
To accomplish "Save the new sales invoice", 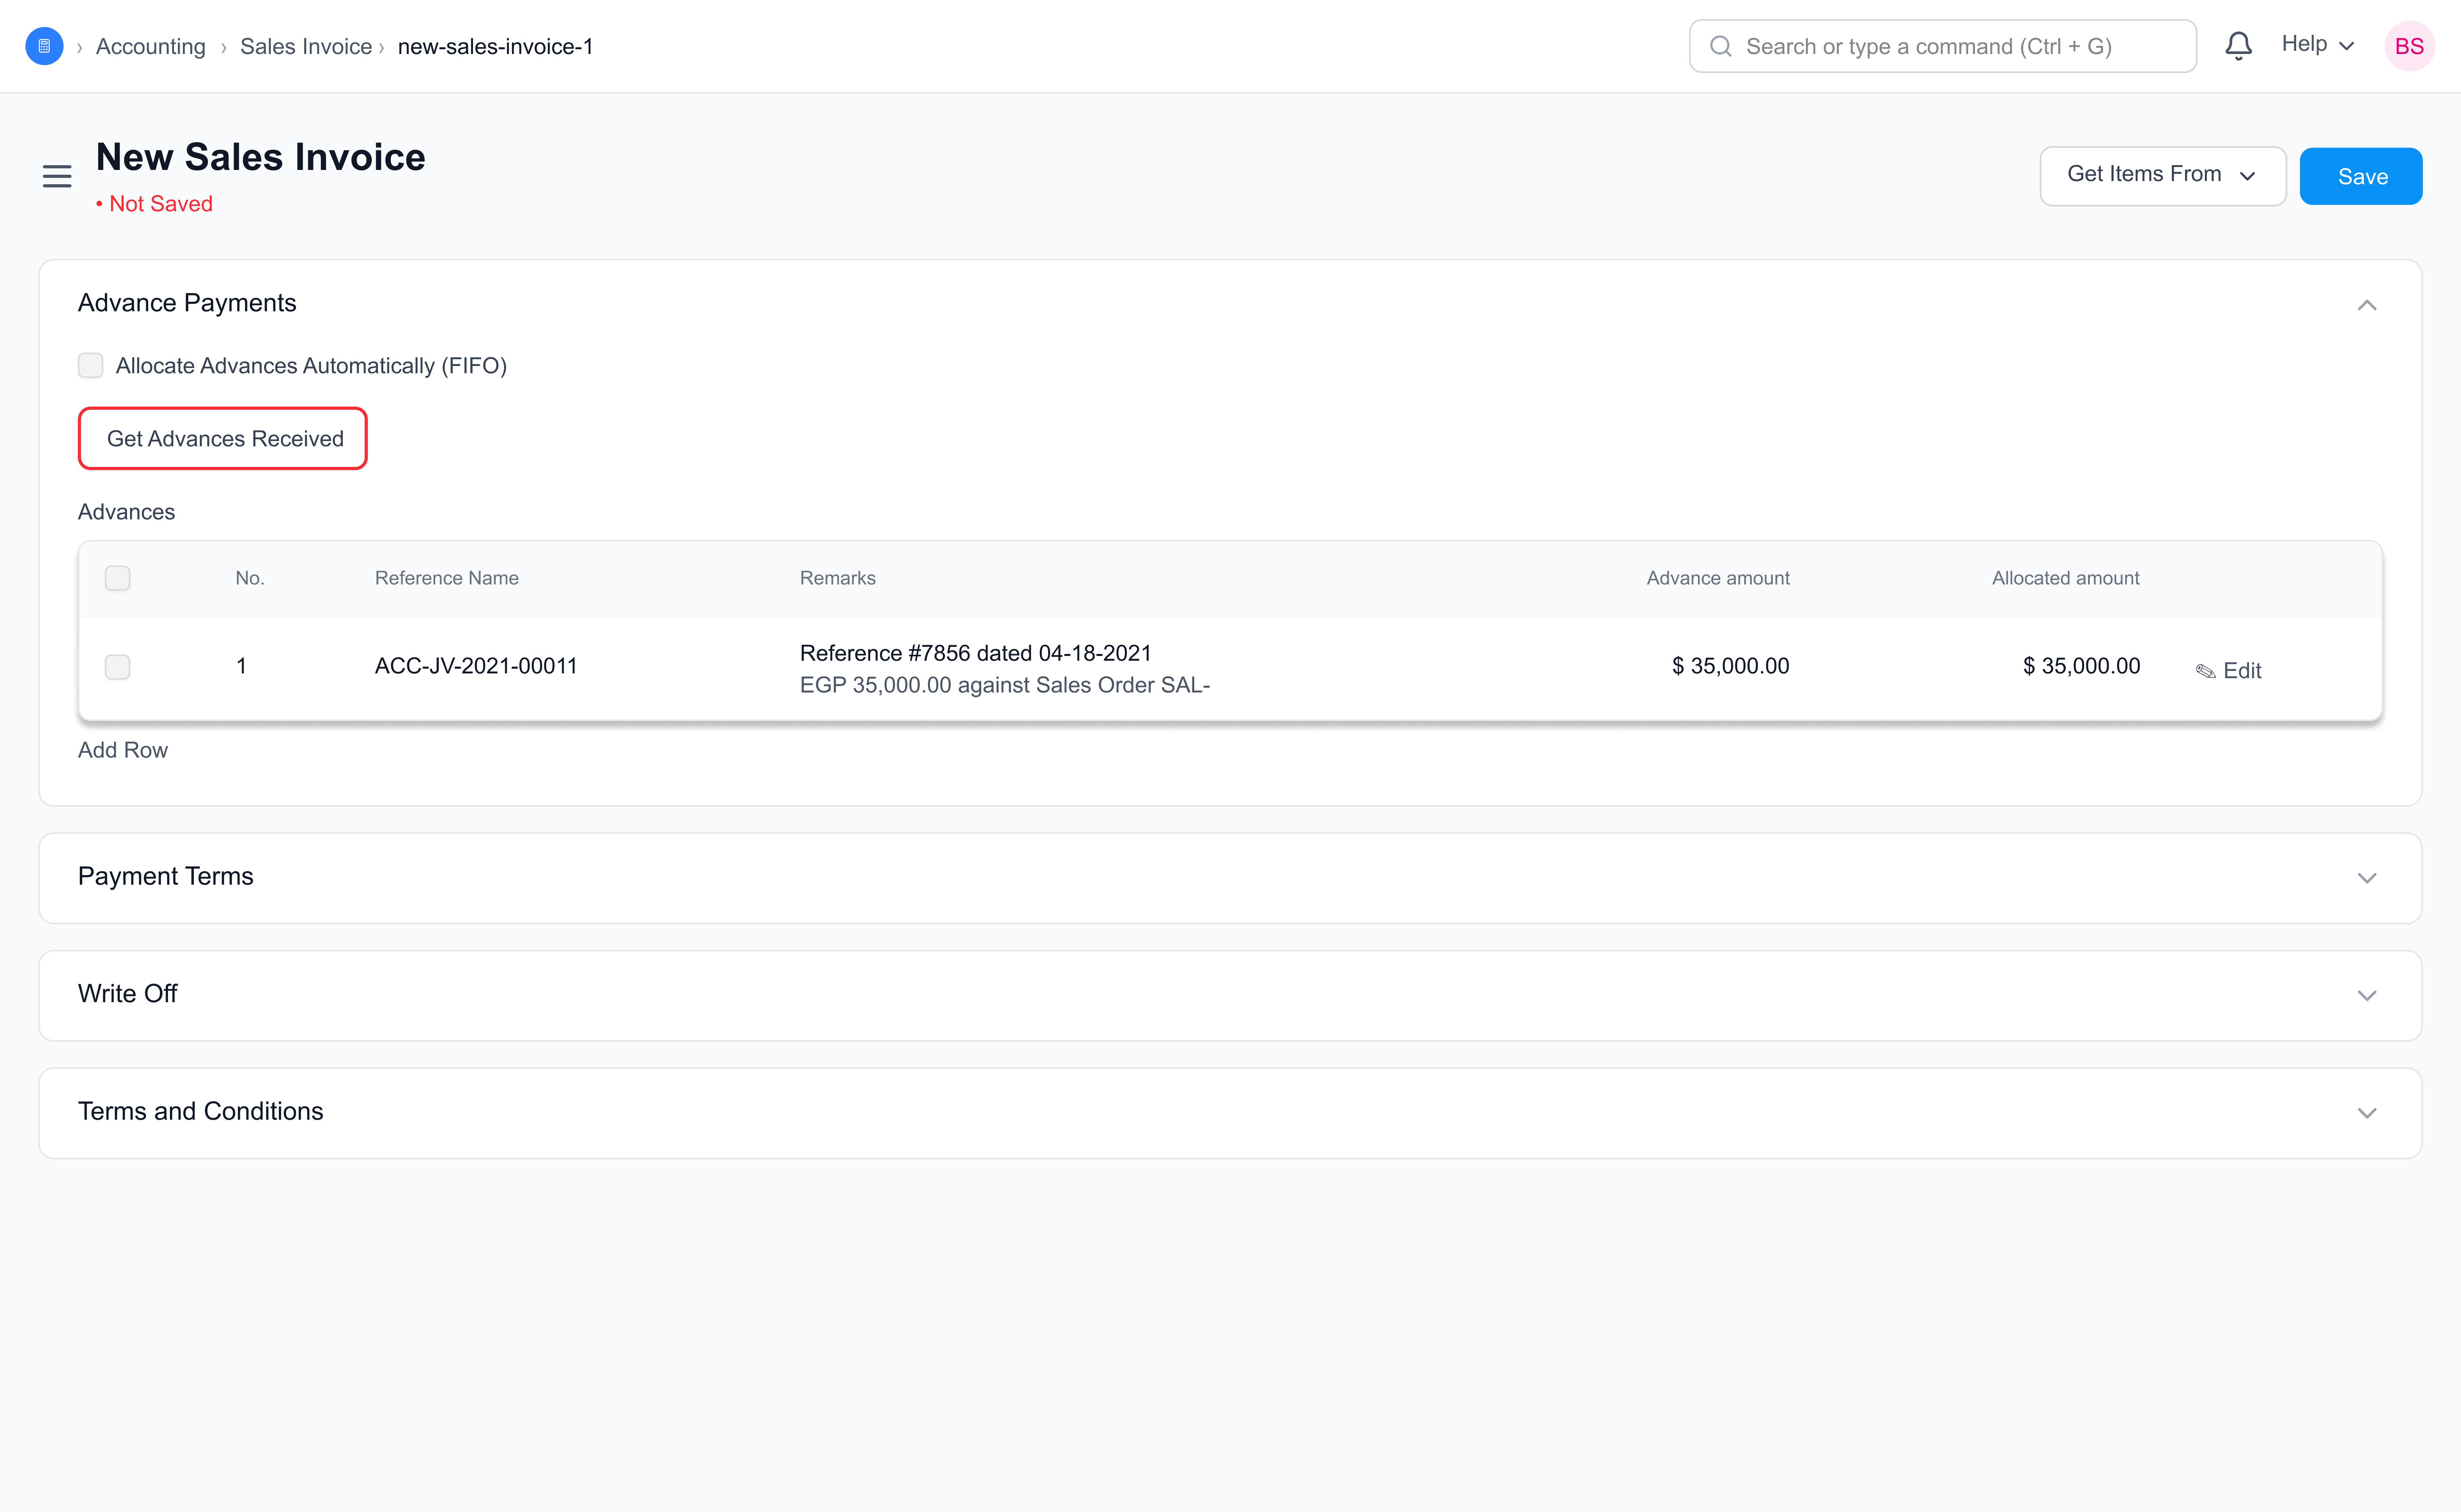I will [2361, 176].
